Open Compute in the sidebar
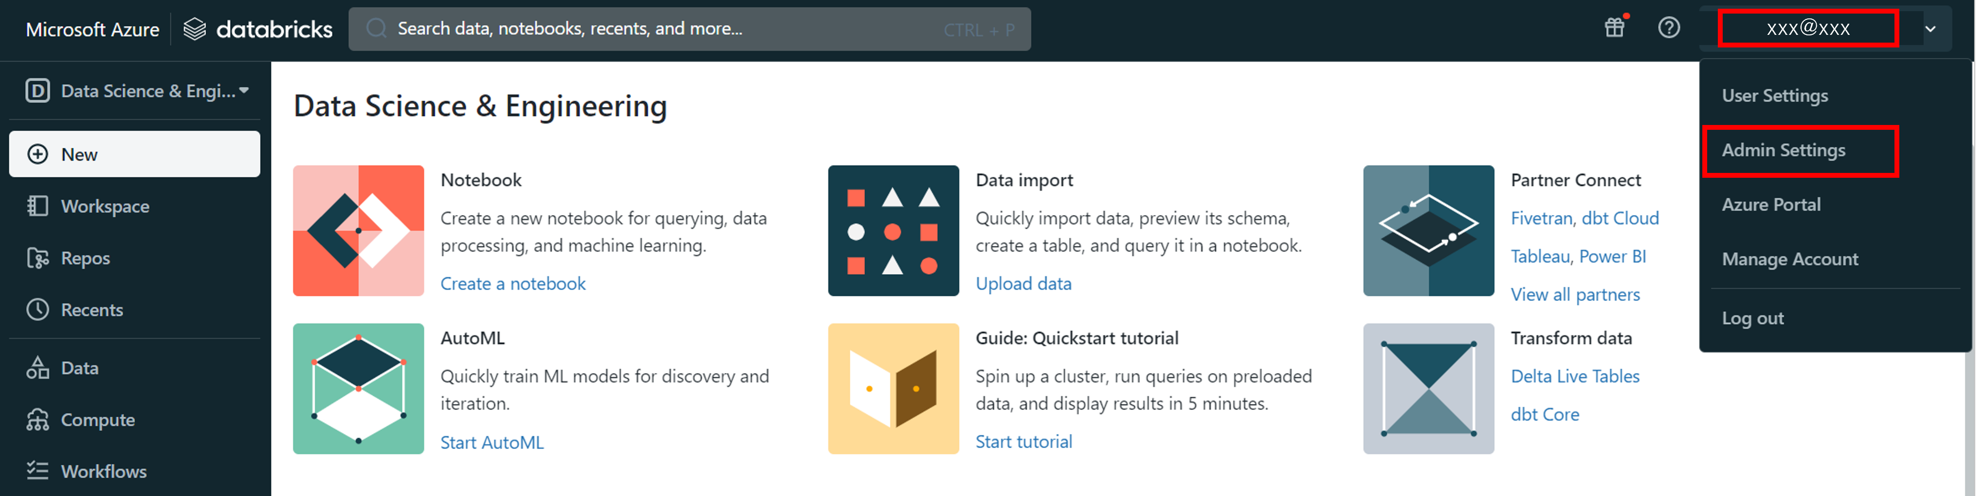Image resolution: width=1976 pixels, height=496 pixels. click(98, 419)
